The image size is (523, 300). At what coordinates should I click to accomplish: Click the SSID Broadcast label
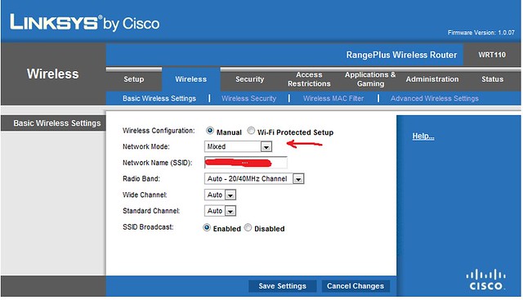pos(148,227)
